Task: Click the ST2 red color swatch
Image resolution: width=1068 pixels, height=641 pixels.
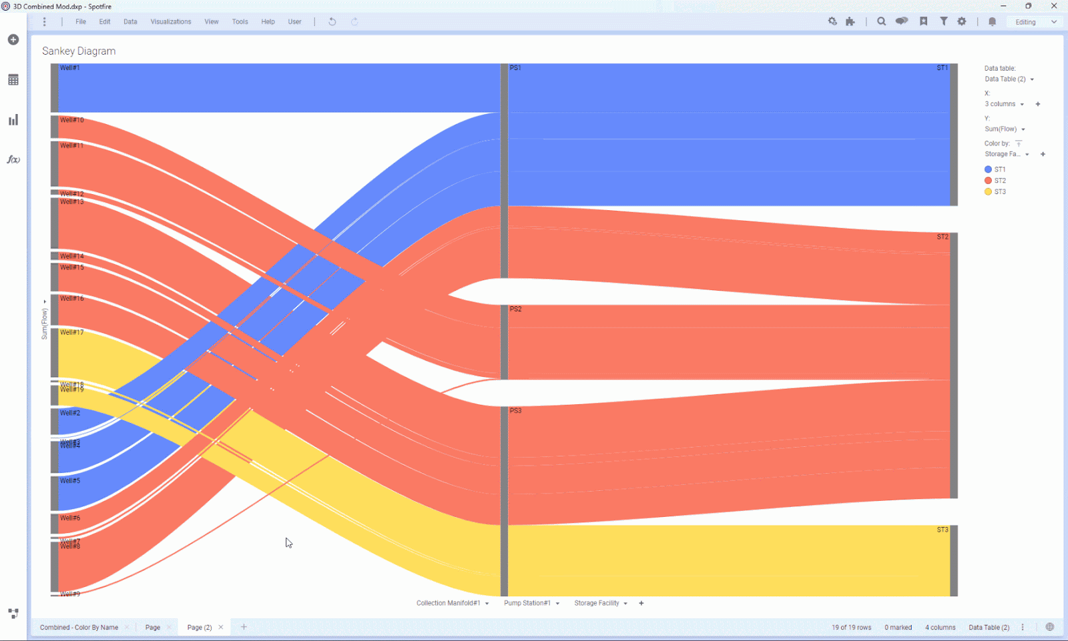Action: coord(988,180)
